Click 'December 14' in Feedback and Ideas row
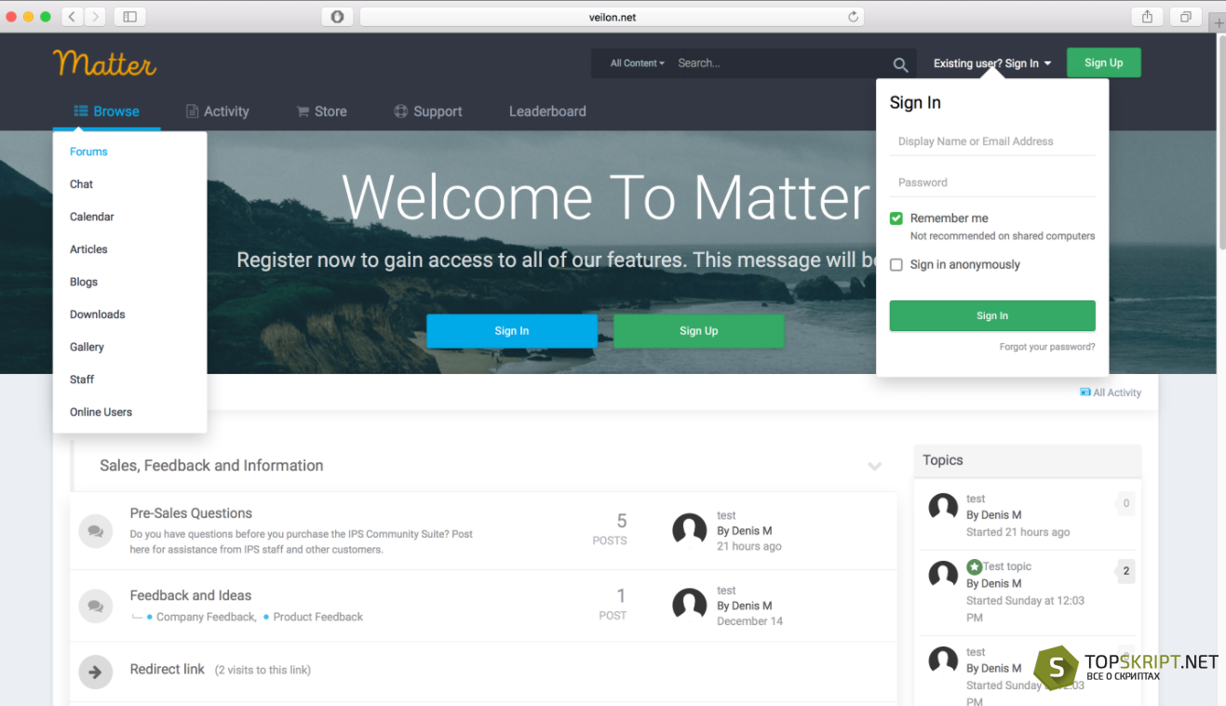The image size is (1226, 706). click(749, 621)
